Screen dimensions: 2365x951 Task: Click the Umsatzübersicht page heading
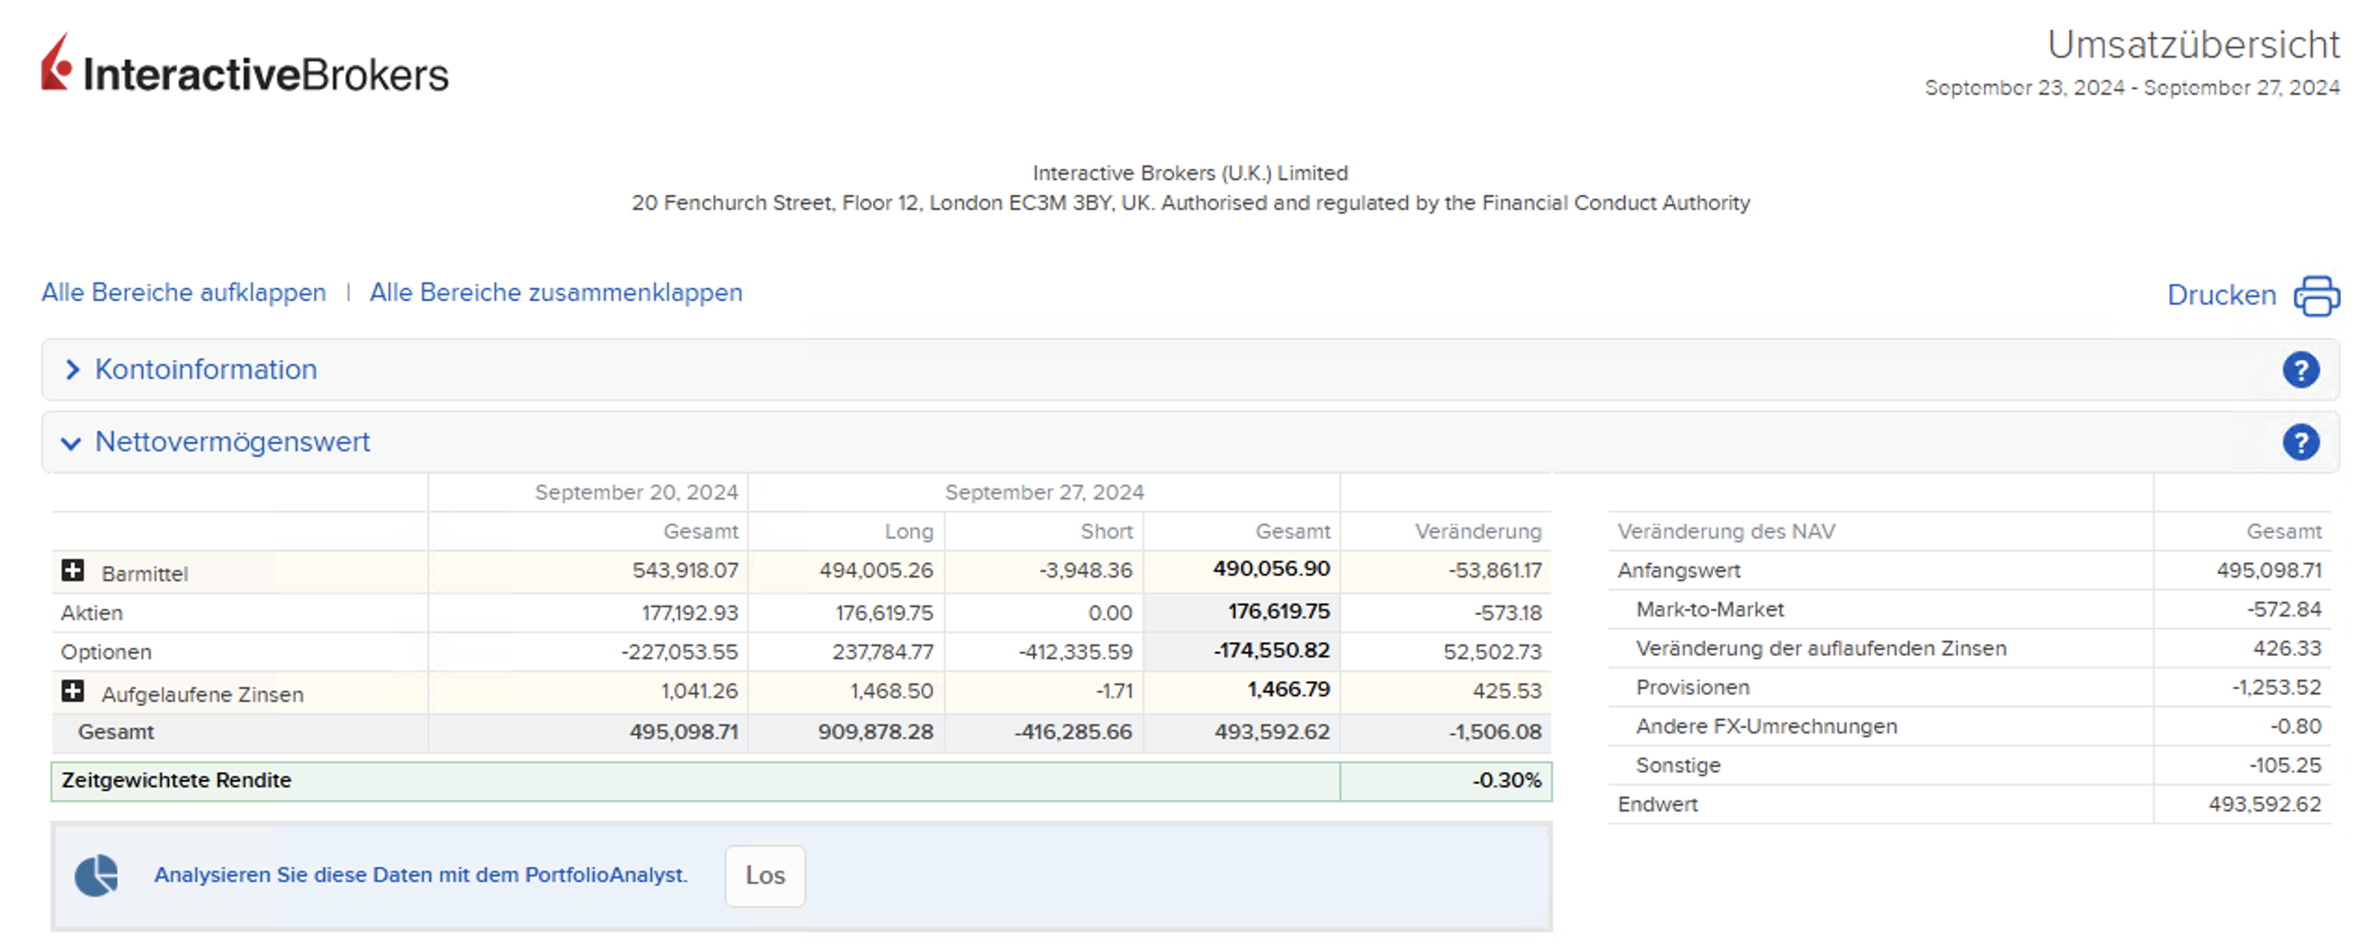2192,45
